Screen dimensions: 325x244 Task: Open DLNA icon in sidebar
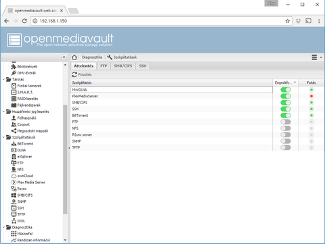pyautogui.click(x=14, y=150)
